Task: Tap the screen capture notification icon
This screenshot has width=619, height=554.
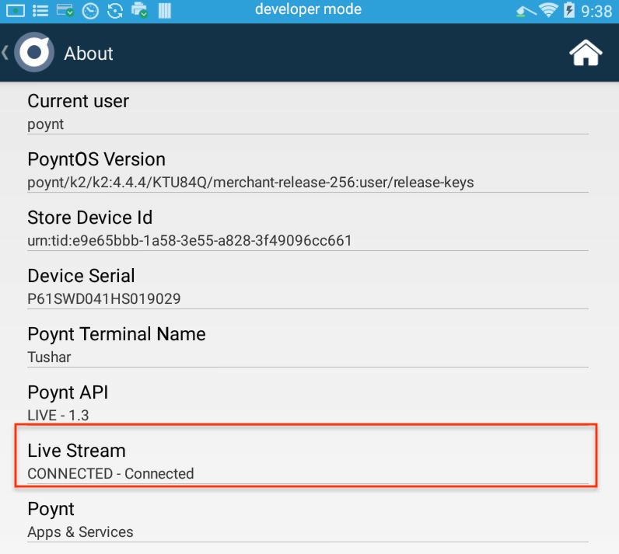Action: tap(16, 11)
